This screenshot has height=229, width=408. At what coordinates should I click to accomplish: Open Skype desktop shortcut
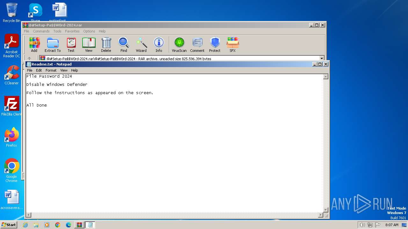pyautogui.click(x=35, y=12)
